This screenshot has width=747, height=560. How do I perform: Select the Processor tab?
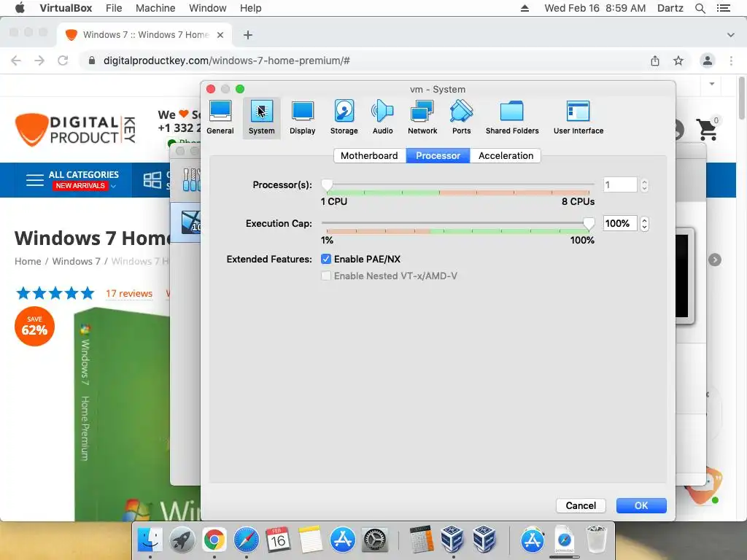438,156
